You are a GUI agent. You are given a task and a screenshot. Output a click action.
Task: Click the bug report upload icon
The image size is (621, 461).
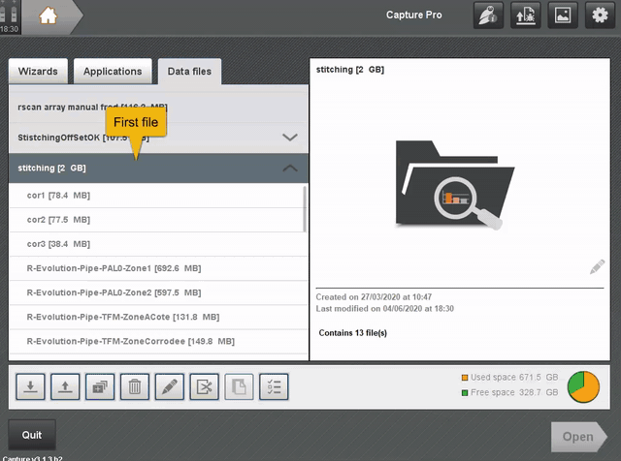pyautogui.click(x=526, y=15)
